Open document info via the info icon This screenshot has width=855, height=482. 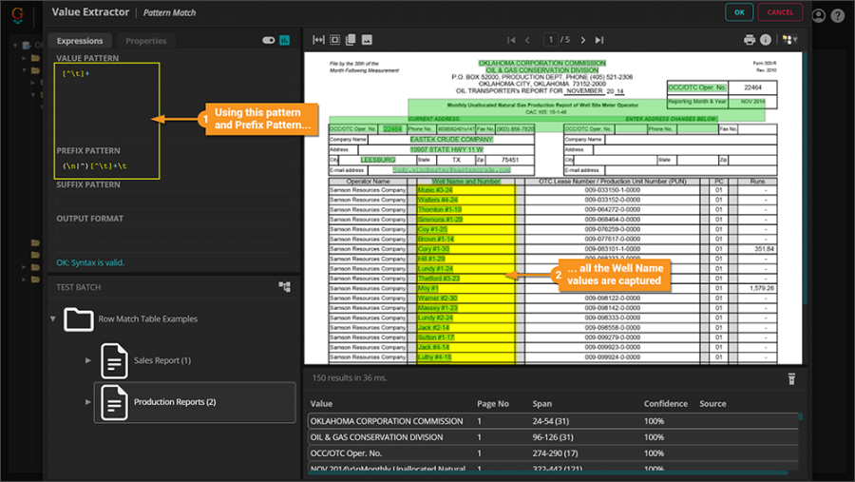766,40
